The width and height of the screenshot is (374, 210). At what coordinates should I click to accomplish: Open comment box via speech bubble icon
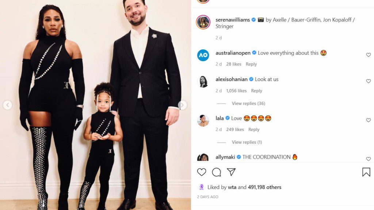216,172
